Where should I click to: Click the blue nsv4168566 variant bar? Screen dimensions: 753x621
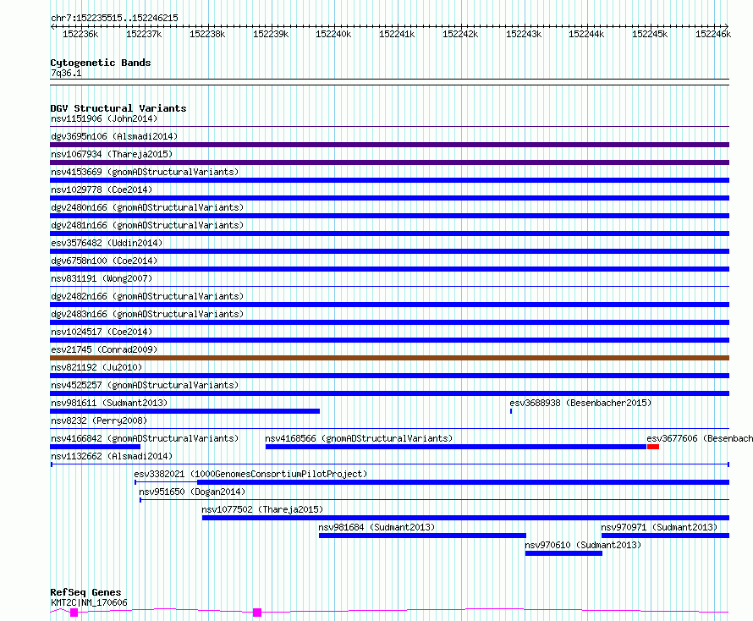tap(456, 447)
